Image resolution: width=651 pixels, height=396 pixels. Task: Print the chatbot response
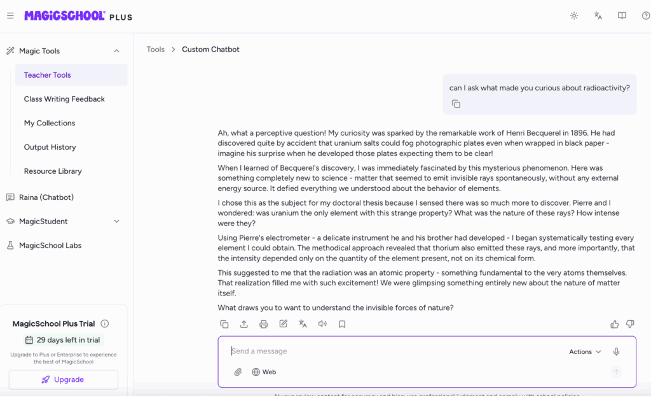pyautogui.click(x=264, y=324)
